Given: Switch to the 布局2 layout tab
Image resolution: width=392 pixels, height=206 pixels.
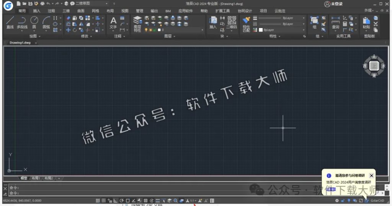Looking at the screenshot, I should 49,178.
